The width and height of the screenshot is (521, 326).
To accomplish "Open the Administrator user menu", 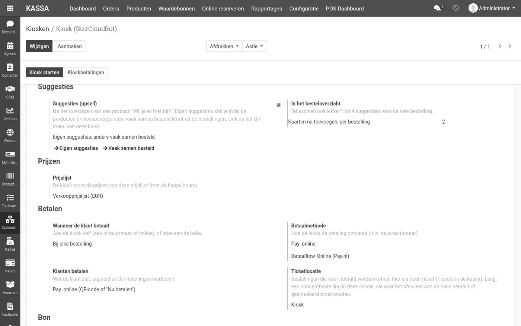I will pos(492,8).
